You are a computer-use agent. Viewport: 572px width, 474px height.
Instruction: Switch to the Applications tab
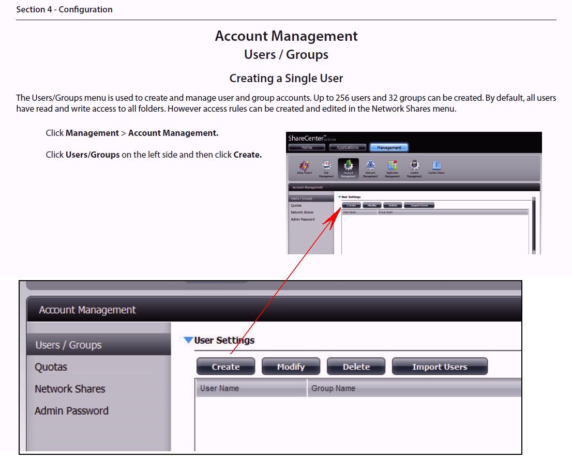(x=348, y=147)
